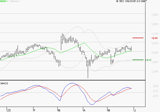Click the green support line marker
This screenshot has height=112, width=160.
pos(138,60)
